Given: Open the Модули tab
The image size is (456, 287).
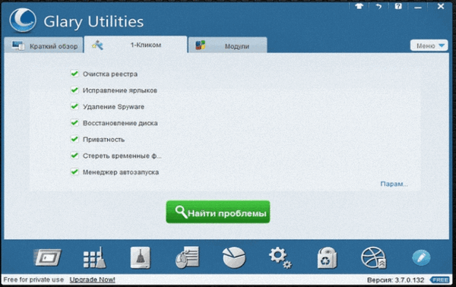Looking at the screenshot, I should 228,46.
